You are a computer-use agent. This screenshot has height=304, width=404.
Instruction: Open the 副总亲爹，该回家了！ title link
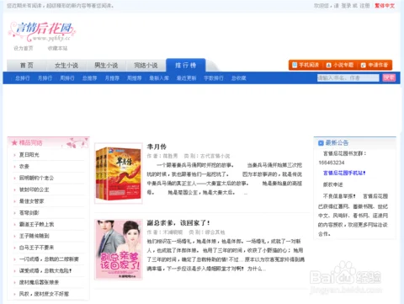click(178, 223)
